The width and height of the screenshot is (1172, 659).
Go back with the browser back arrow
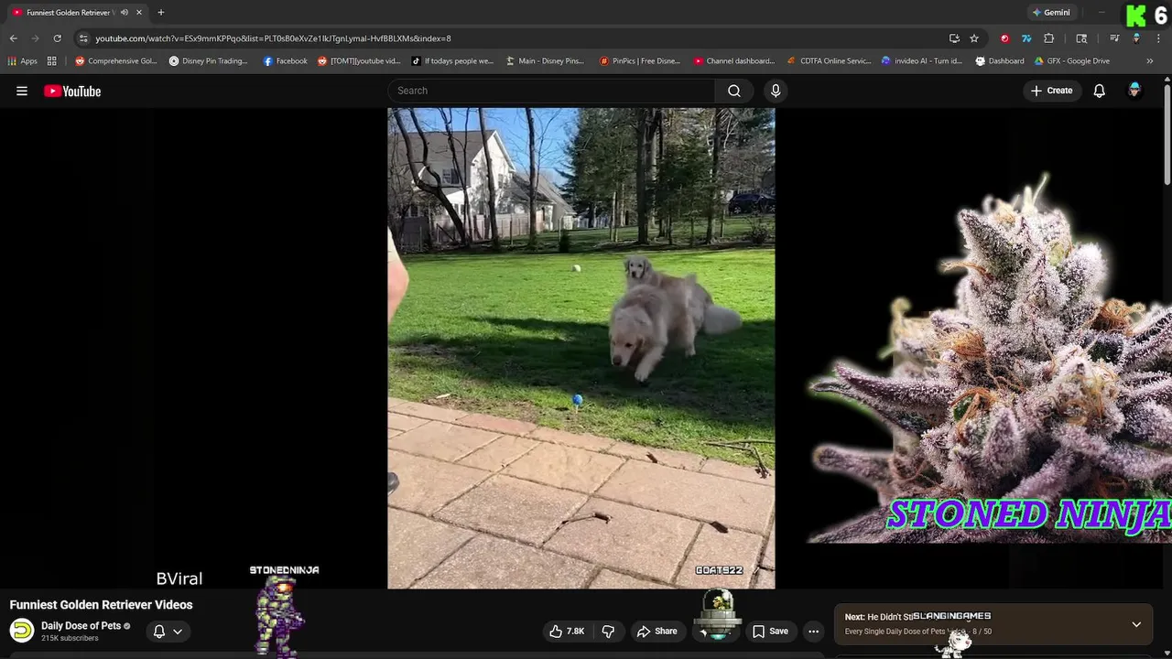13,38
